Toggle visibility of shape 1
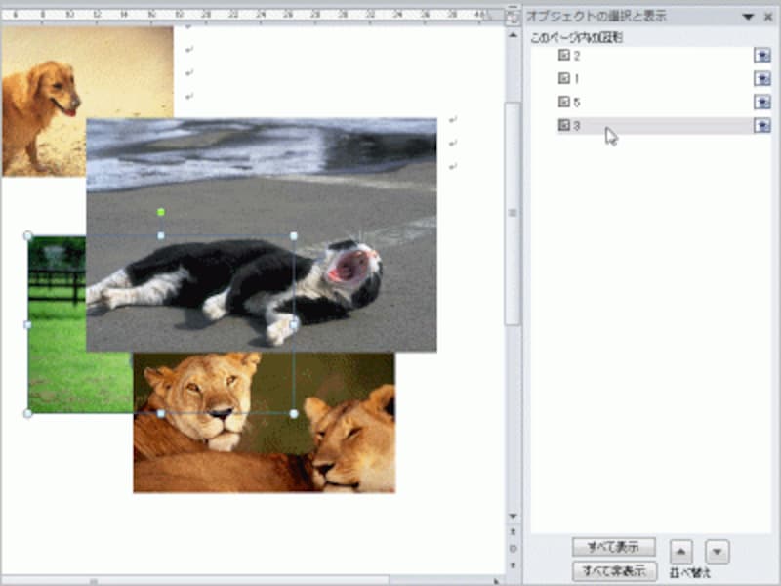The height and width of the screenshot is (586, 781). (762, 78)
